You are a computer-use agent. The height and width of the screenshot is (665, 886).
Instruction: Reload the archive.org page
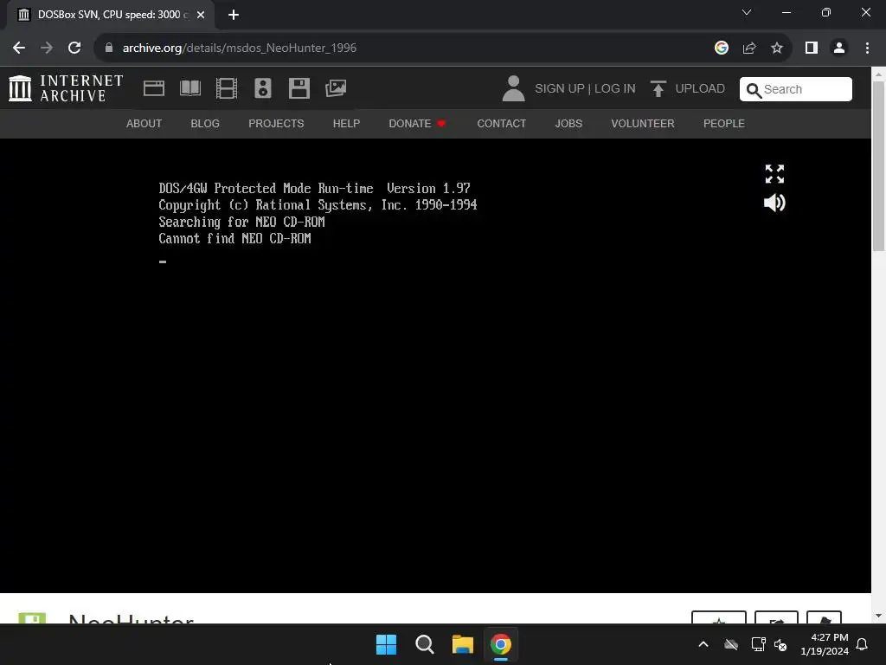[74, 48]
